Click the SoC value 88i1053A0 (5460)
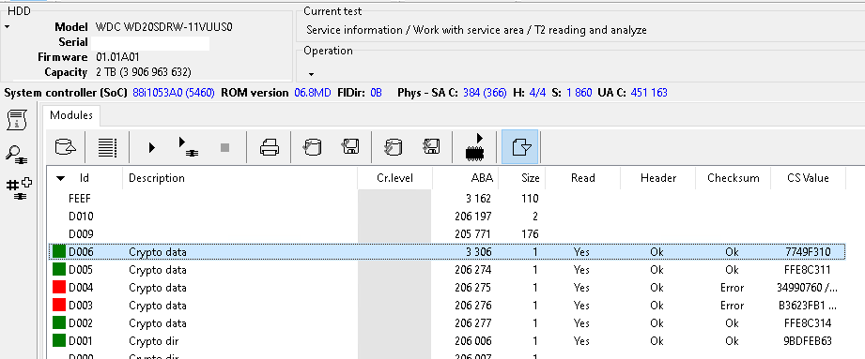Viewport: 865px width, 359px height. 174,93
